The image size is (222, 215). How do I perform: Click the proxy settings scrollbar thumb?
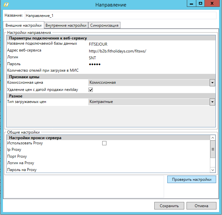pyautogui.click(x=213, y=150)
